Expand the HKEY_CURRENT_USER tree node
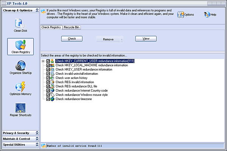The width and height of the screenshot is (227, 151). tap(43, 61)
